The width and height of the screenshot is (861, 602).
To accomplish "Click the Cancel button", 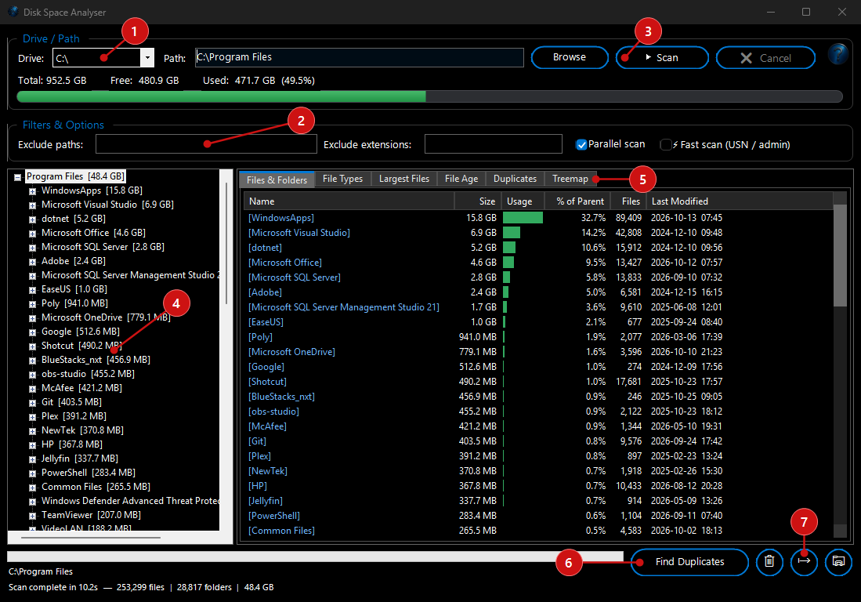I will click(x=765, y=58).
